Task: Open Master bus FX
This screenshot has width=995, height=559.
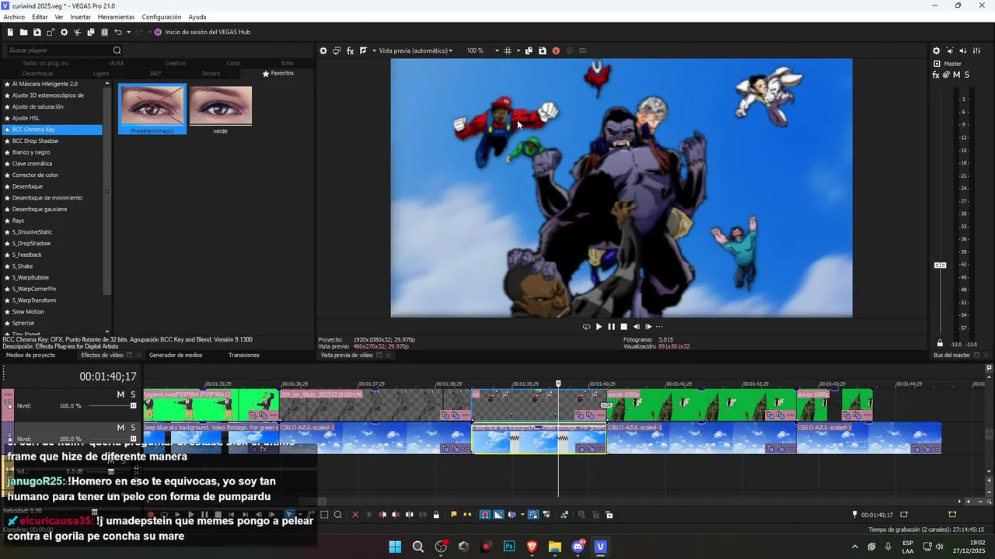Action: [936, 75]
